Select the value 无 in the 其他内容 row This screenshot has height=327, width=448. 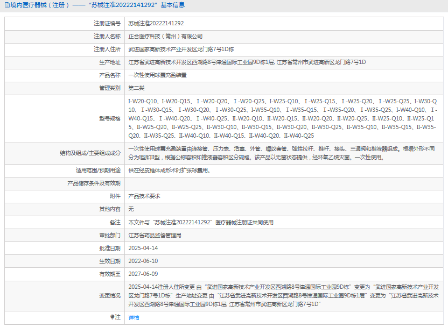pyautogui.click(x=131, y=209)
